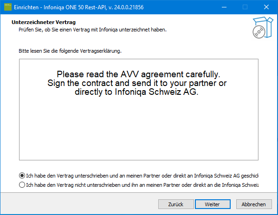Click the 'Unterzeichneter Vertrag' heading

pos(44,22)
